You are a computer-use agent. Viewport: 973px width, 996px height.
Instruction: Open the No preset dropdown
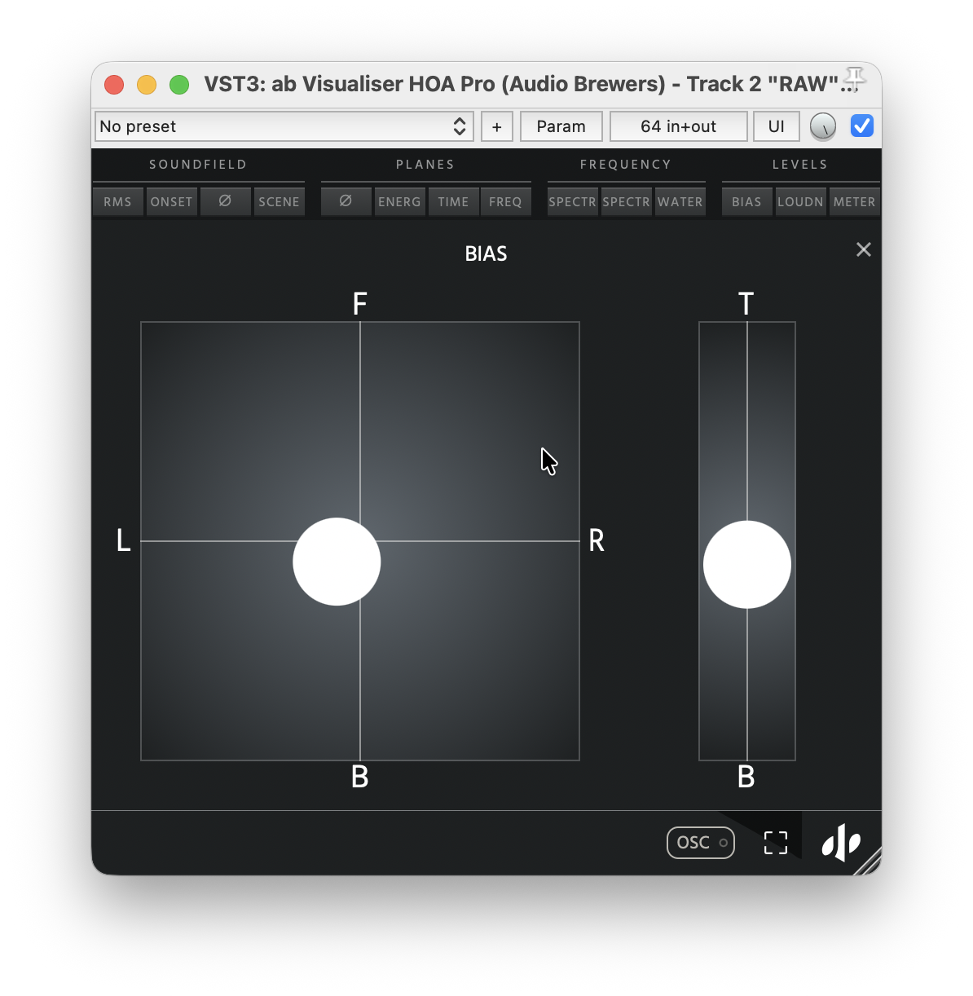284,126
